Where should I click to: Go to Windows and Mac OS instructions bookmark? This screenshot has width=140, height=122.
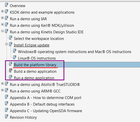point(74,52)
